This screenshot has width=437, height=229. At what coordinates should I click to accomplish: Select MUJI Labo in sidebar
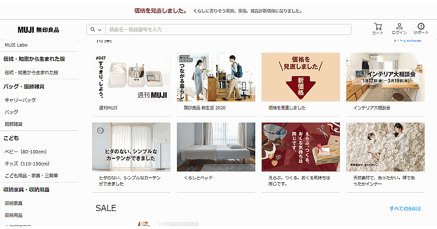tap(16, 45)
